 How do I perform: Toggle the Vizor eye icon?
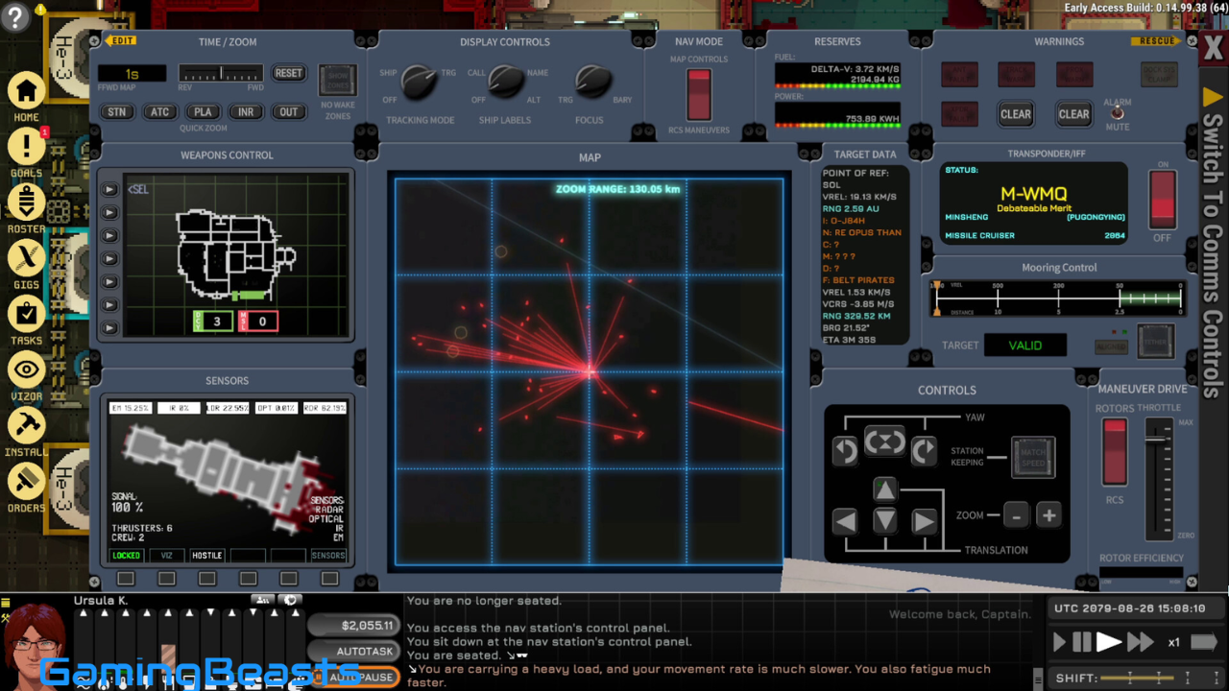pos(27,369)
